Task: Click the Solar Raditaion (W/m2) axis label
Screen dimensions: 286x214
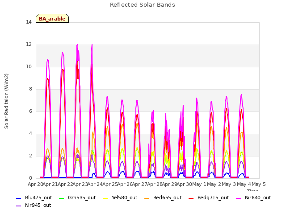Action: click(x=6, y=101)
